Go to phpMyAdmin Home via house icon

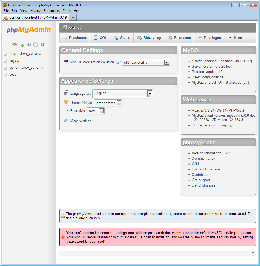click(x=14, y=45)
